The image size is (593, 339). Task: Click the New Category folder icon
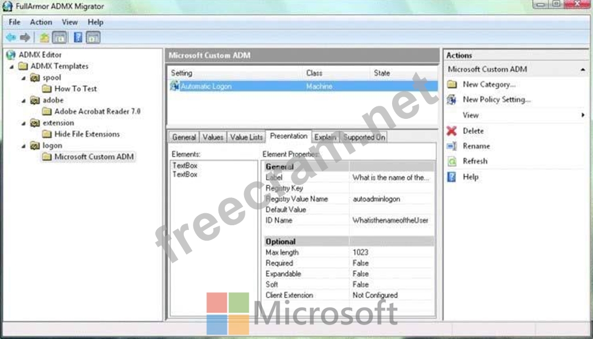click(x=452, y=84)
